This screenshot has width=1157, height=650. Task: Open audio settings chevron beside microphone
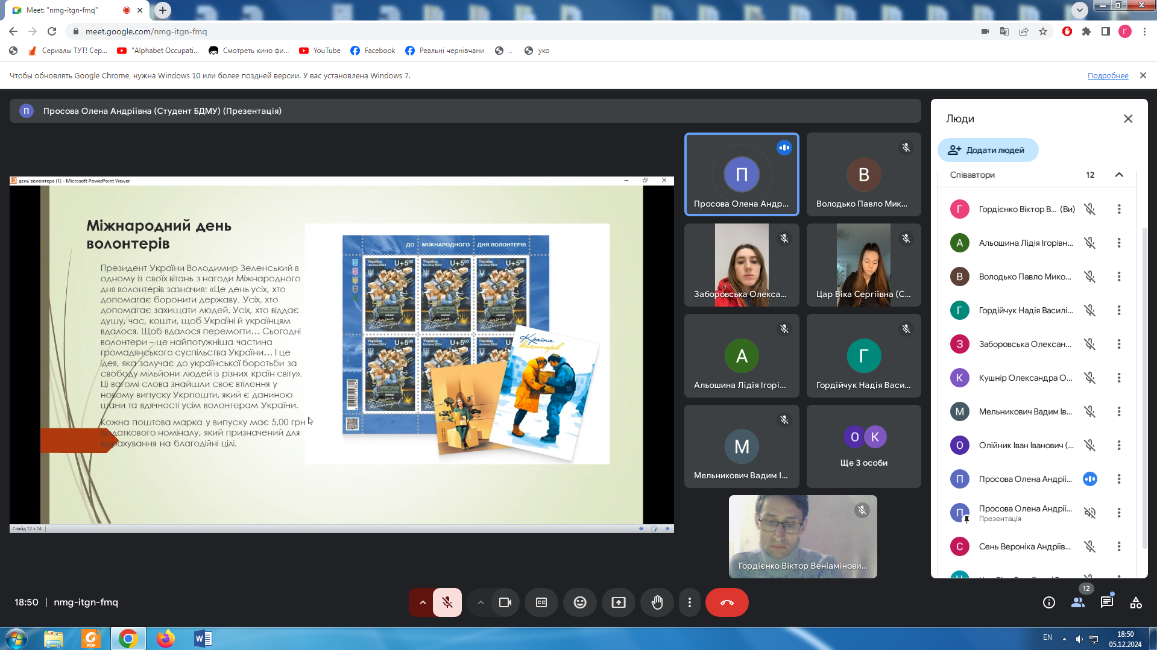click(x=423, y=602)
